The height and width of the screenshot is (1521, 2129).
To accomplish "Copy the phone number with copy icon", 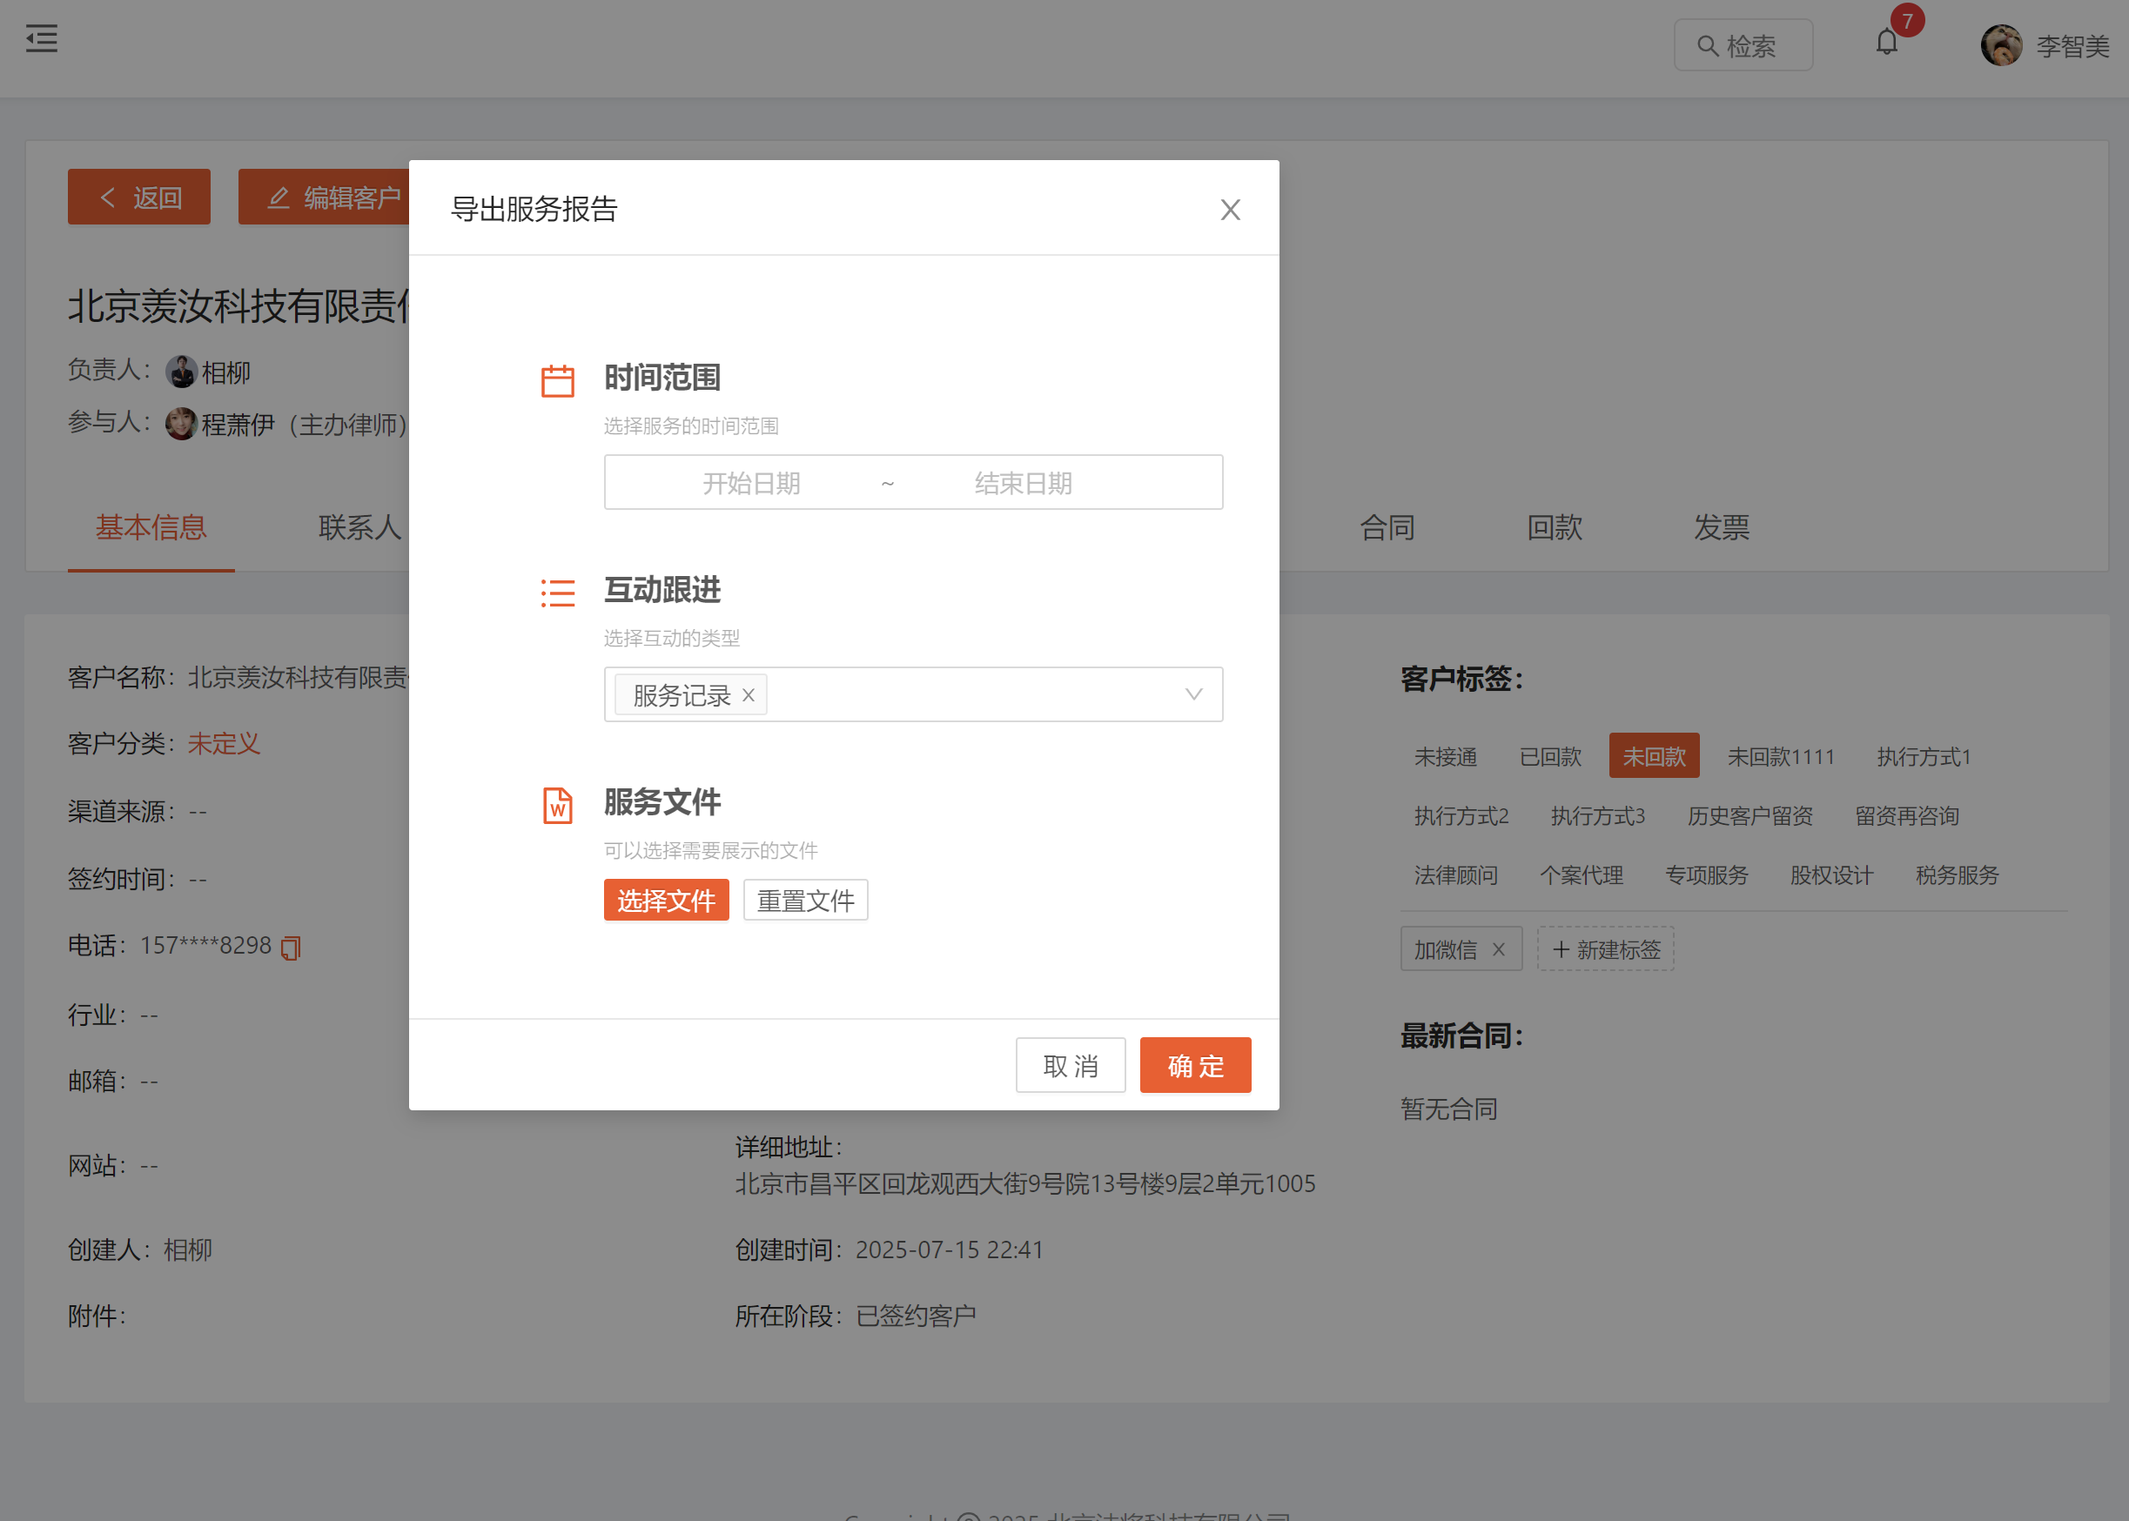I will pos(292,948).
